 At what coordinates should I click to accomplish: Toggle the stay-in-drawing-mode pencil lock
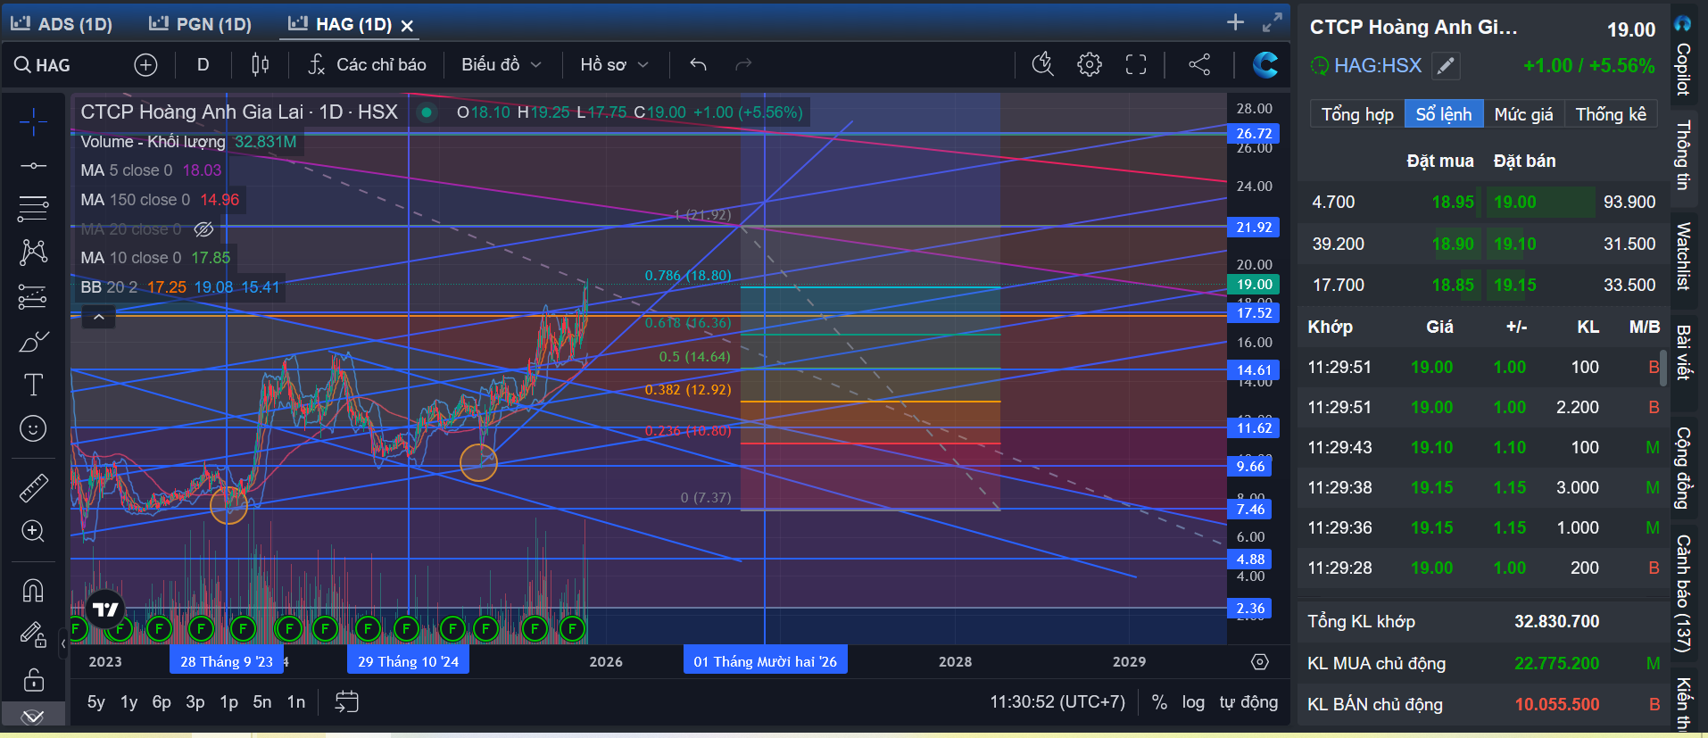click(33, 634)
